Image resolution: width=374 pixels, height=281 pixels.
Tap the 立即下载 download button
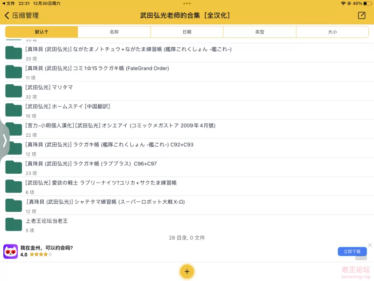coord(352,251)
